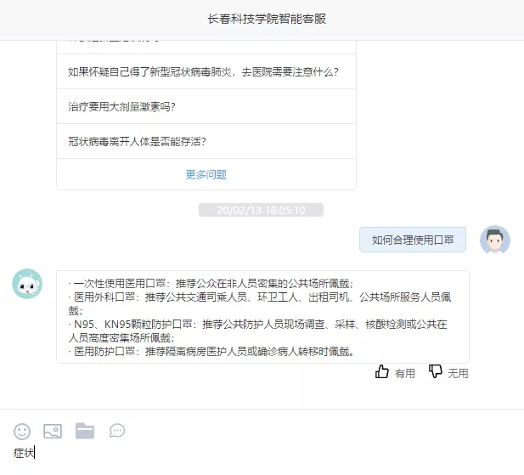Click the send image icon

point(53,431)
